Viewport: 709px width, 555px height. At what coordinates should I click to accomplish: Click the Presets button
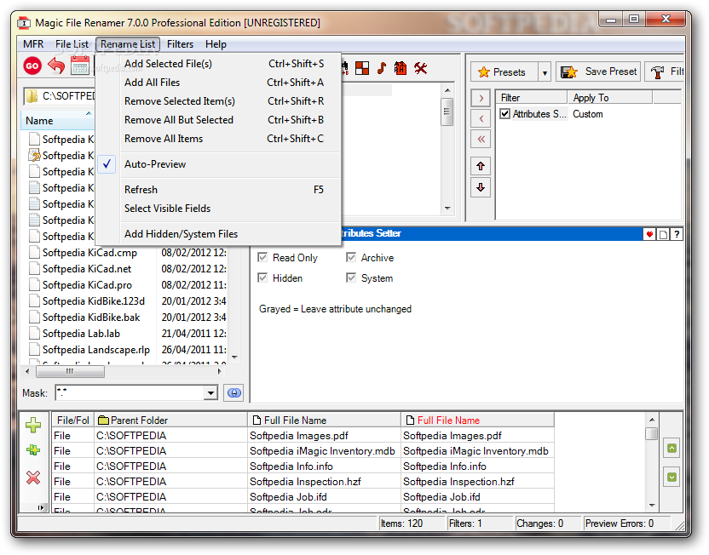click(504, 72)
